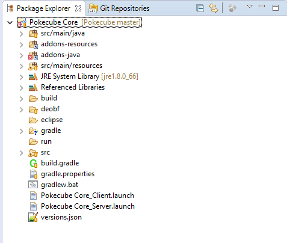Select the versions.json file name

tap(61, 217)
